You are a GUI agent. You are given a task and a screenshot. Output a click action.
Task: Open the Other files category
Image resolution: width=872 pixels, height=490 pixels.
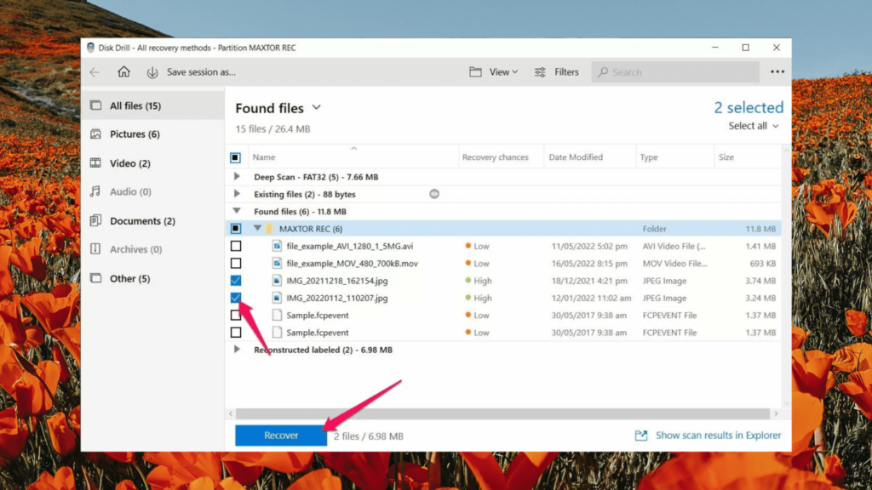(x=128, y=278)
